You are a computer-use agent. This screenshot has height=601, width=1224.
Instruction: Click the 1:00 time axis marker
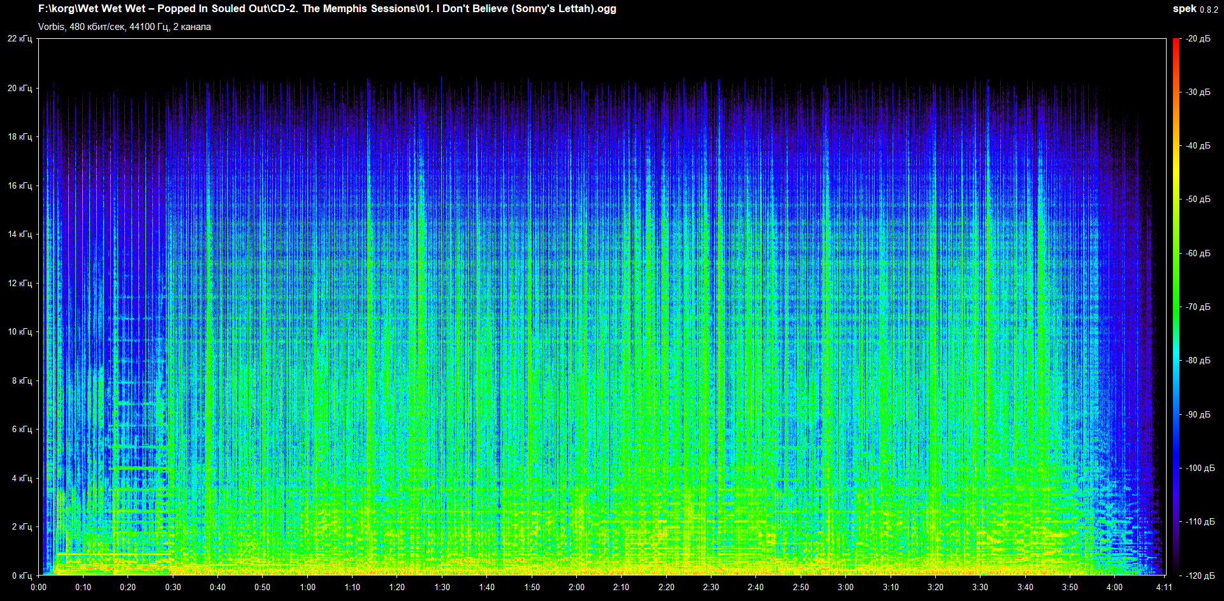(307, 587)
